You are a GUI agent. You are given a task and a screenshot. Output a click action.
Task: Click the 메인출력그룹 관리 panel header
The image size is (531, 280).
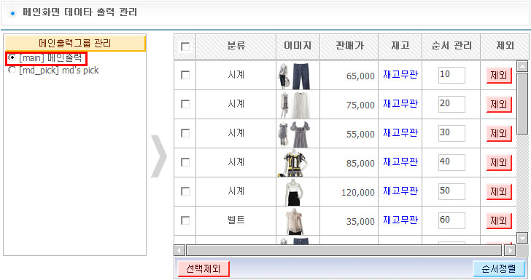(75, 43)
